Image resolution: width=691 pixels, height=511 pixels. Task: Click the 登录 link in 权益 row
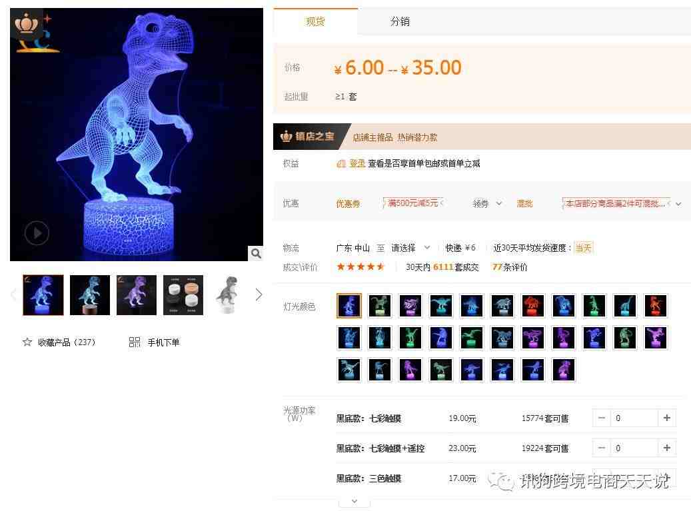coord(357,163)
